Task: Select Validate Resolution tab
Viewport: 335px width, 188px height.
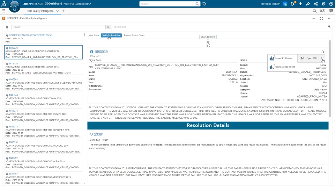Action: tap(111, 36)
